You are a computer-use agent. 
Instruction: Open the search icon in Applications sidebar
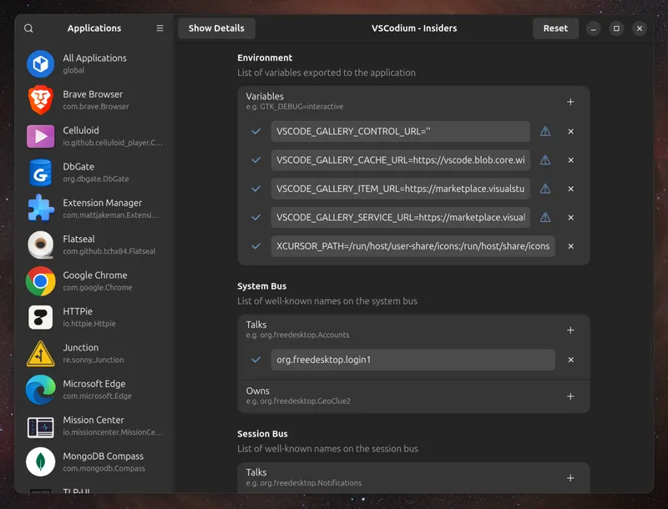(28, 28)
